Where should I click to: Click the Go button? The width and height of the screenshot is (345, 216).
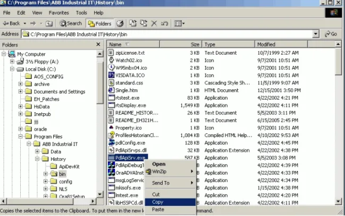[x=331, y=34]
